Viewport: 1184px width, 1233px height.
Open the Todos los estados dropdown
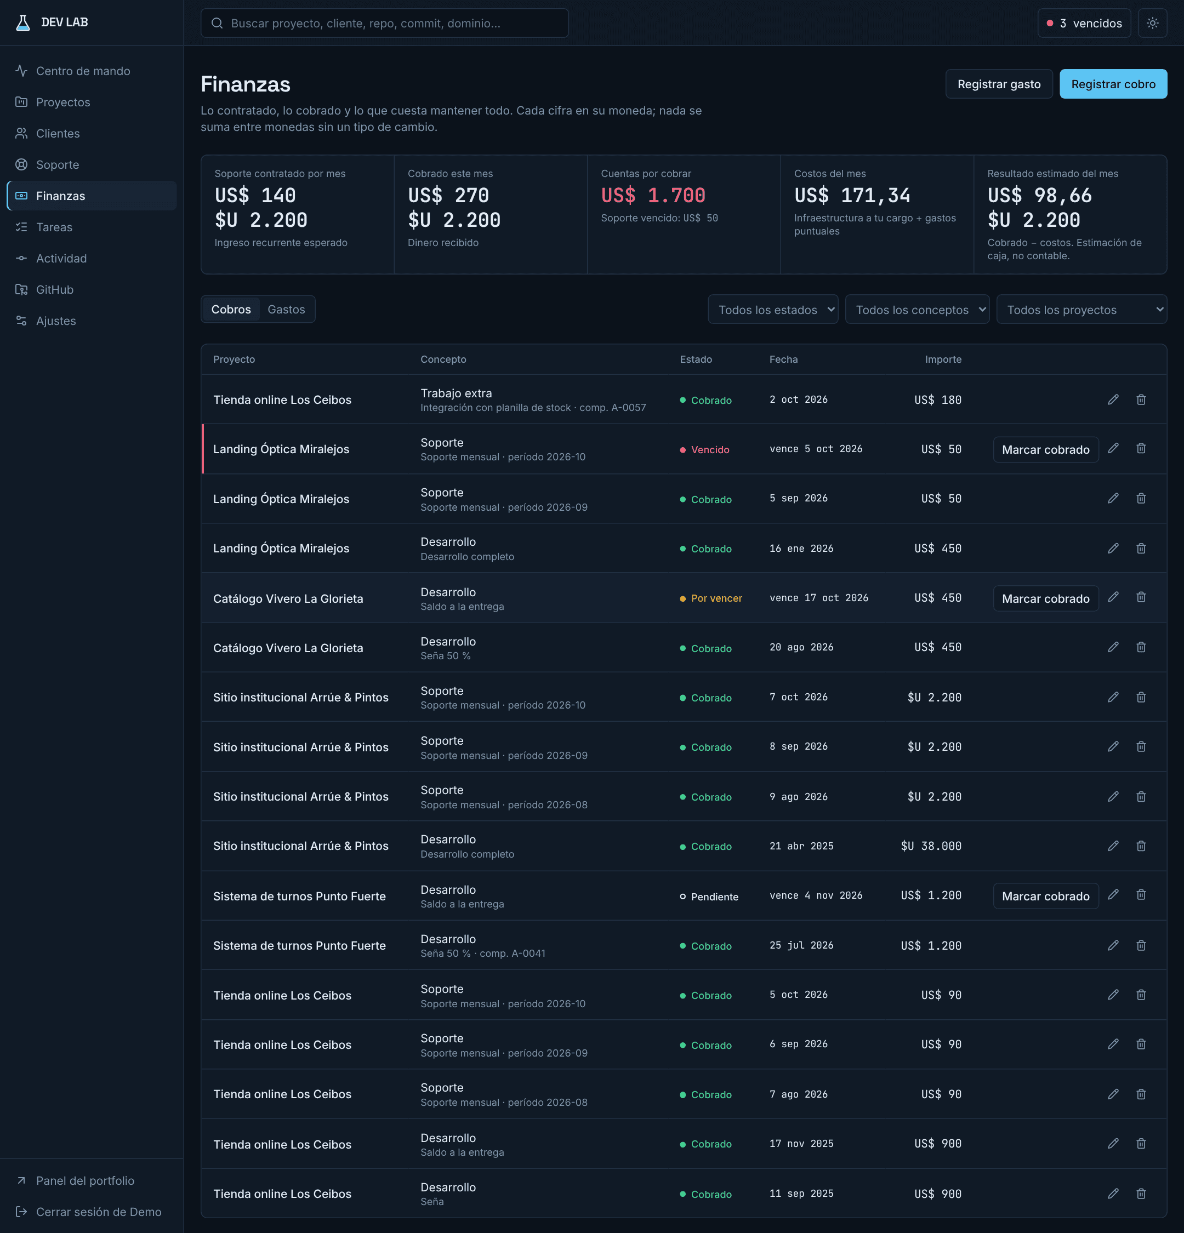pyautogui.click(x=772, y=310)
